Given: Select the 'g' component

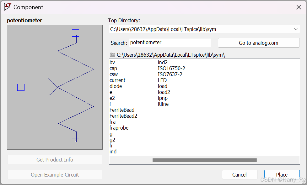Looking at the screenshot, I should point(111,134).
